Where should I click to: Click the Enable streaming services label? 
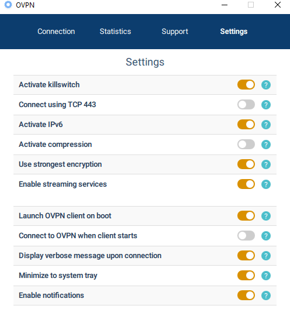63,184
